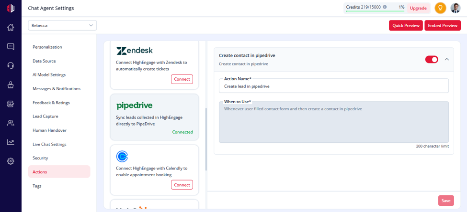Collapse the Create contact in pipedrive panel
Viewport: 467px width, 212px height.
[x=447, y=59]
